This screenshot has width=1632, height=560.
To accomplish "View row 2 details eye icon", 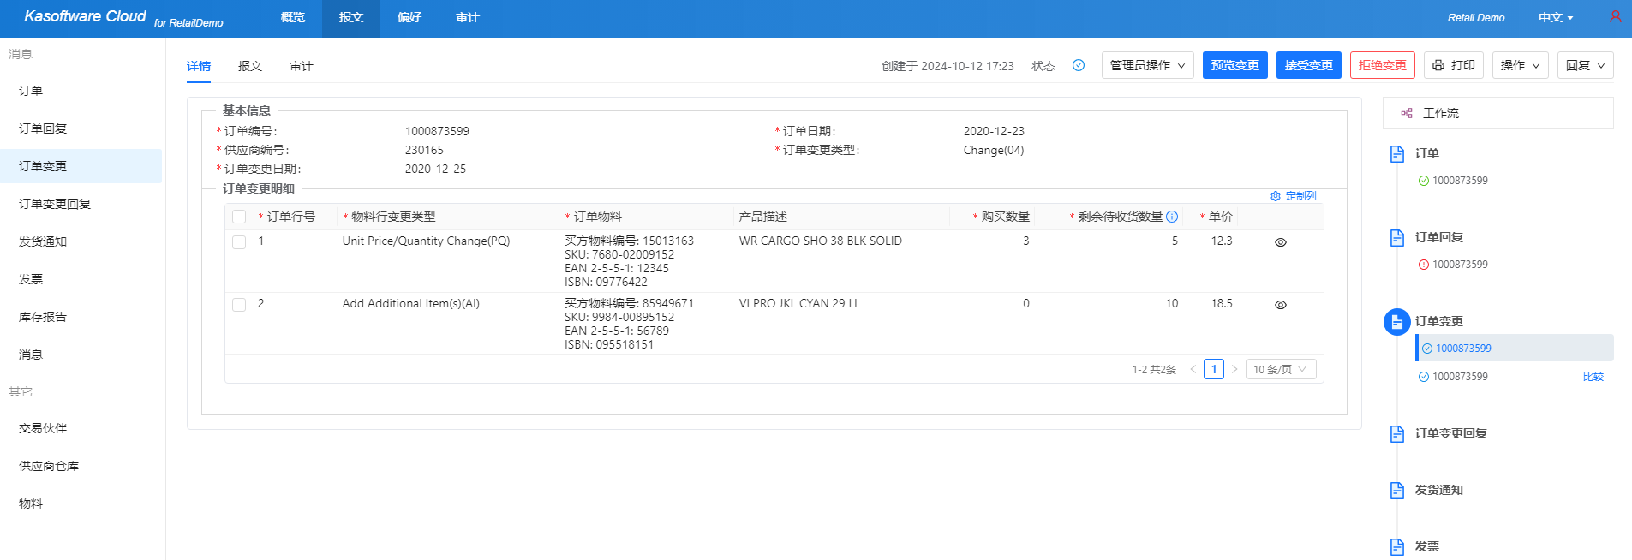I will (1281, 305).
